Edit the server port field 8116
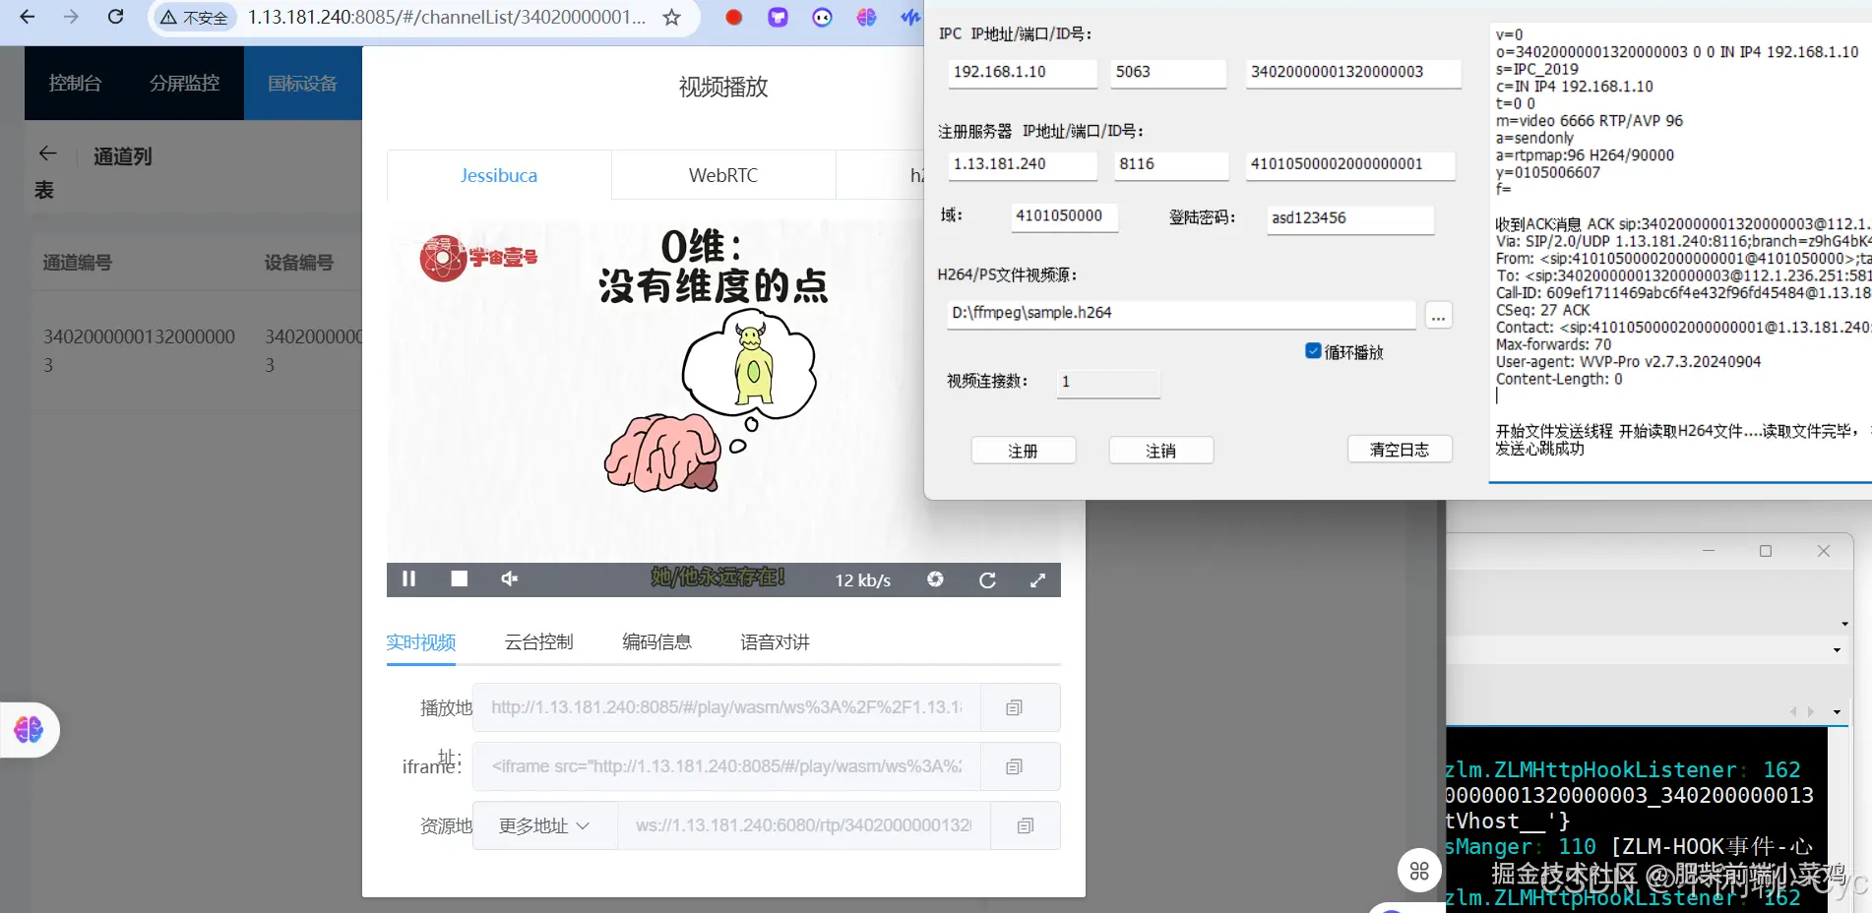 1171,165
